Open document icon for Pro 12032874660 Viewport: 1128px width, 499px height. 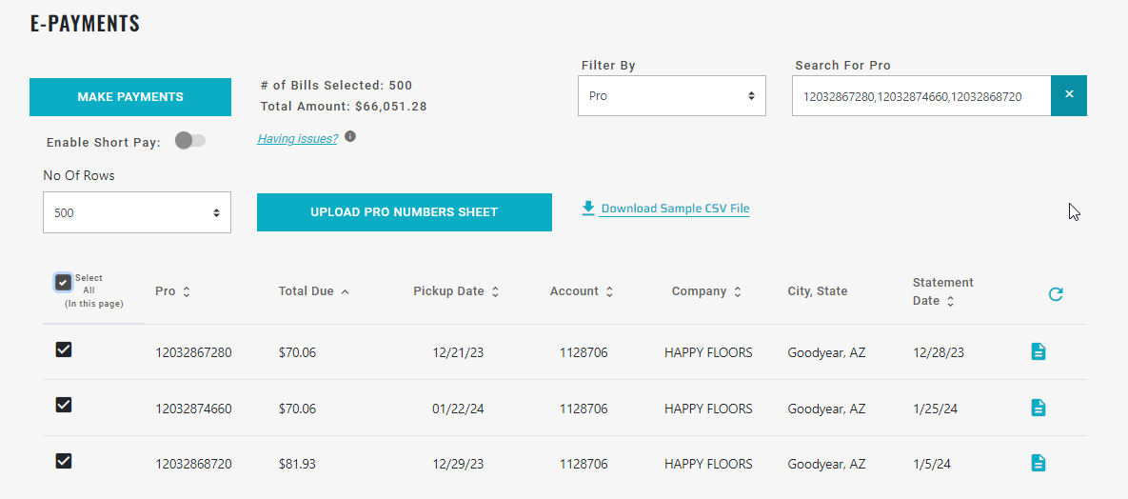[x=1038, y=408]
